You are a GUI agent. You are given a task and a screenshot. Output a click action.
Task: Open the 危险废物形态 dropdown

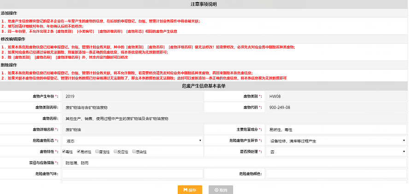pos(133,141)
